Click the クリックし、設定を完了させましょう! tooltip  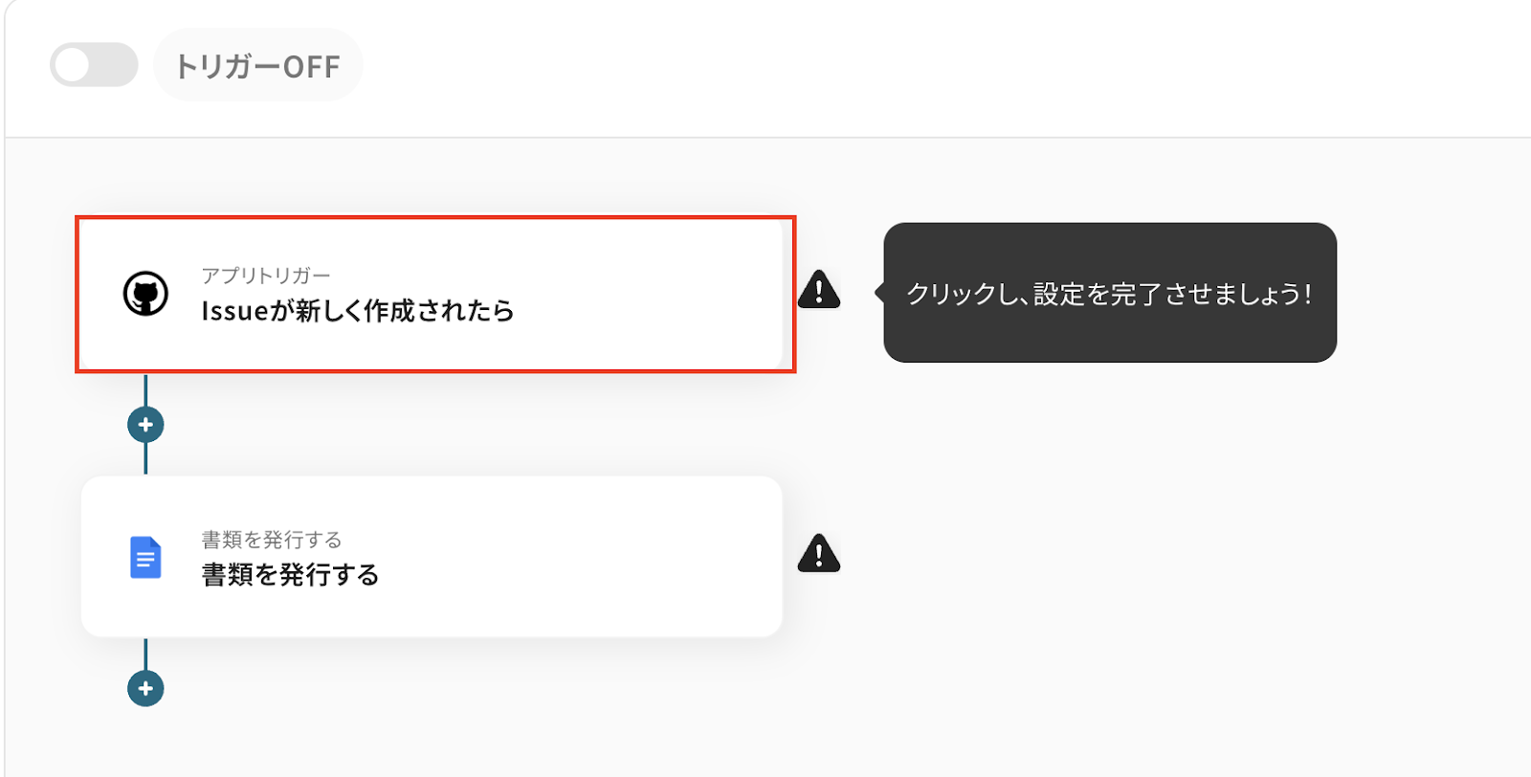coord(1110,293)
